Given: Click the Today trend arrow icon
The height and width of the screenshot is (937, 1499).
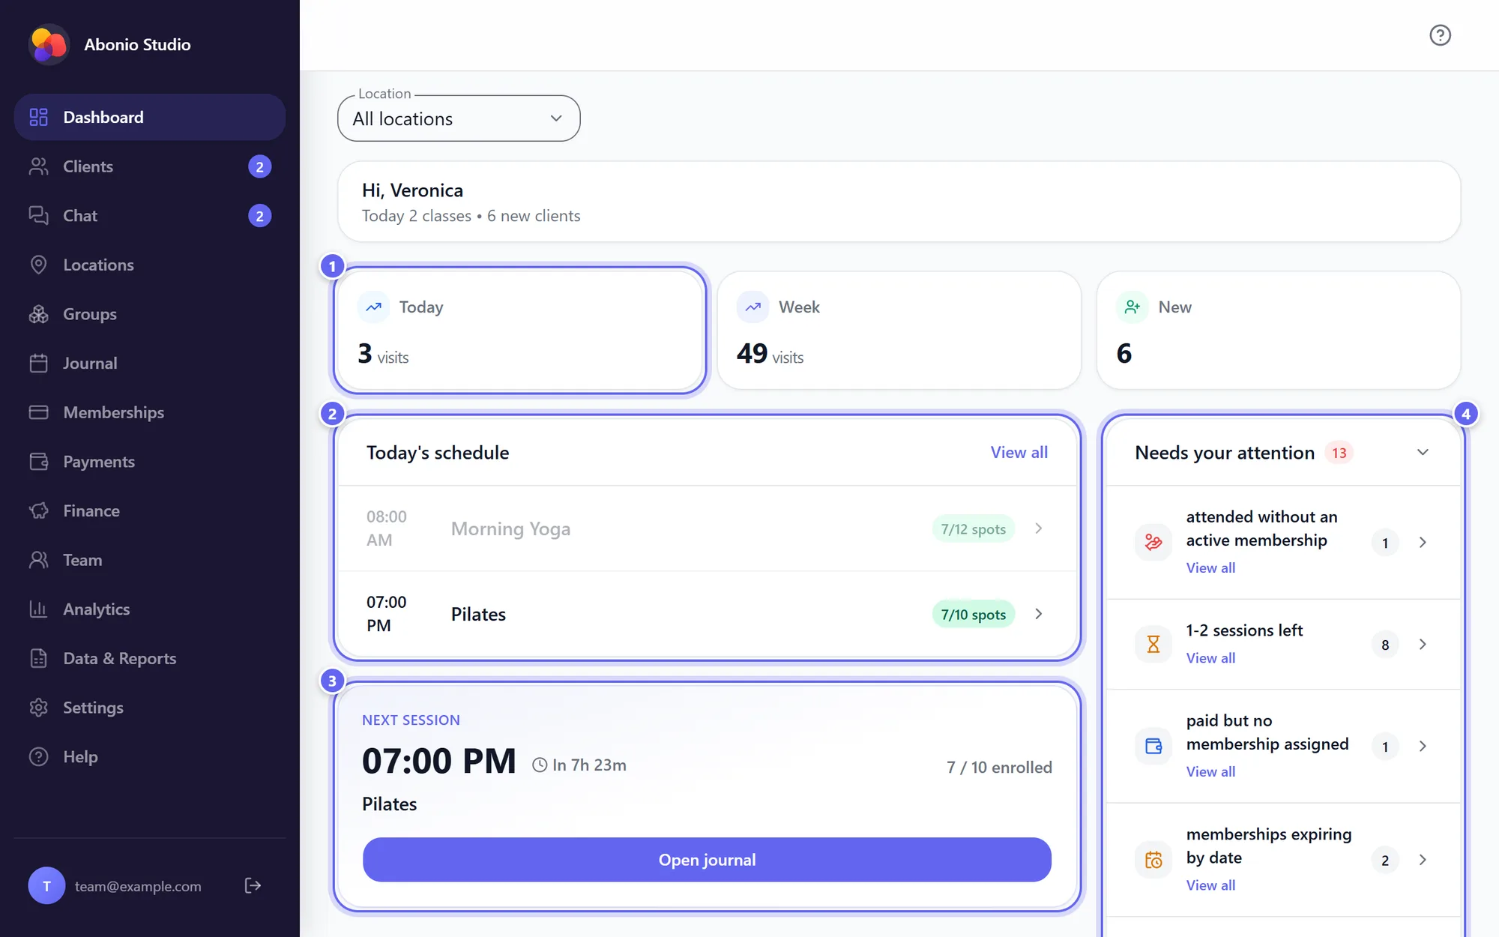Looking at the screenshot, I should click(373, 307).
